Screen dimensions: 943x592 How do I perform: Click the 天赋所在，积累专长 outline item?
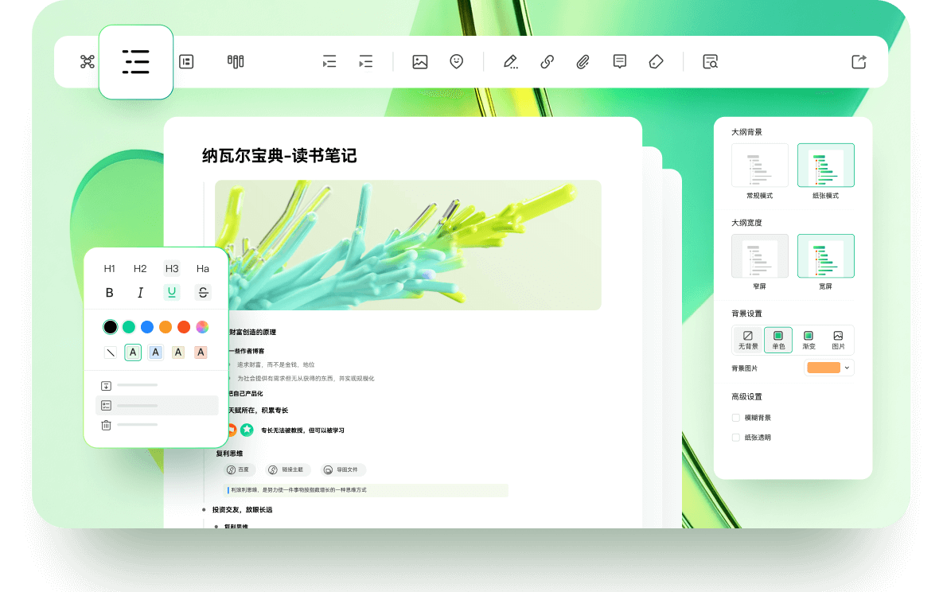pyautogui.click(x=259, y=411)
